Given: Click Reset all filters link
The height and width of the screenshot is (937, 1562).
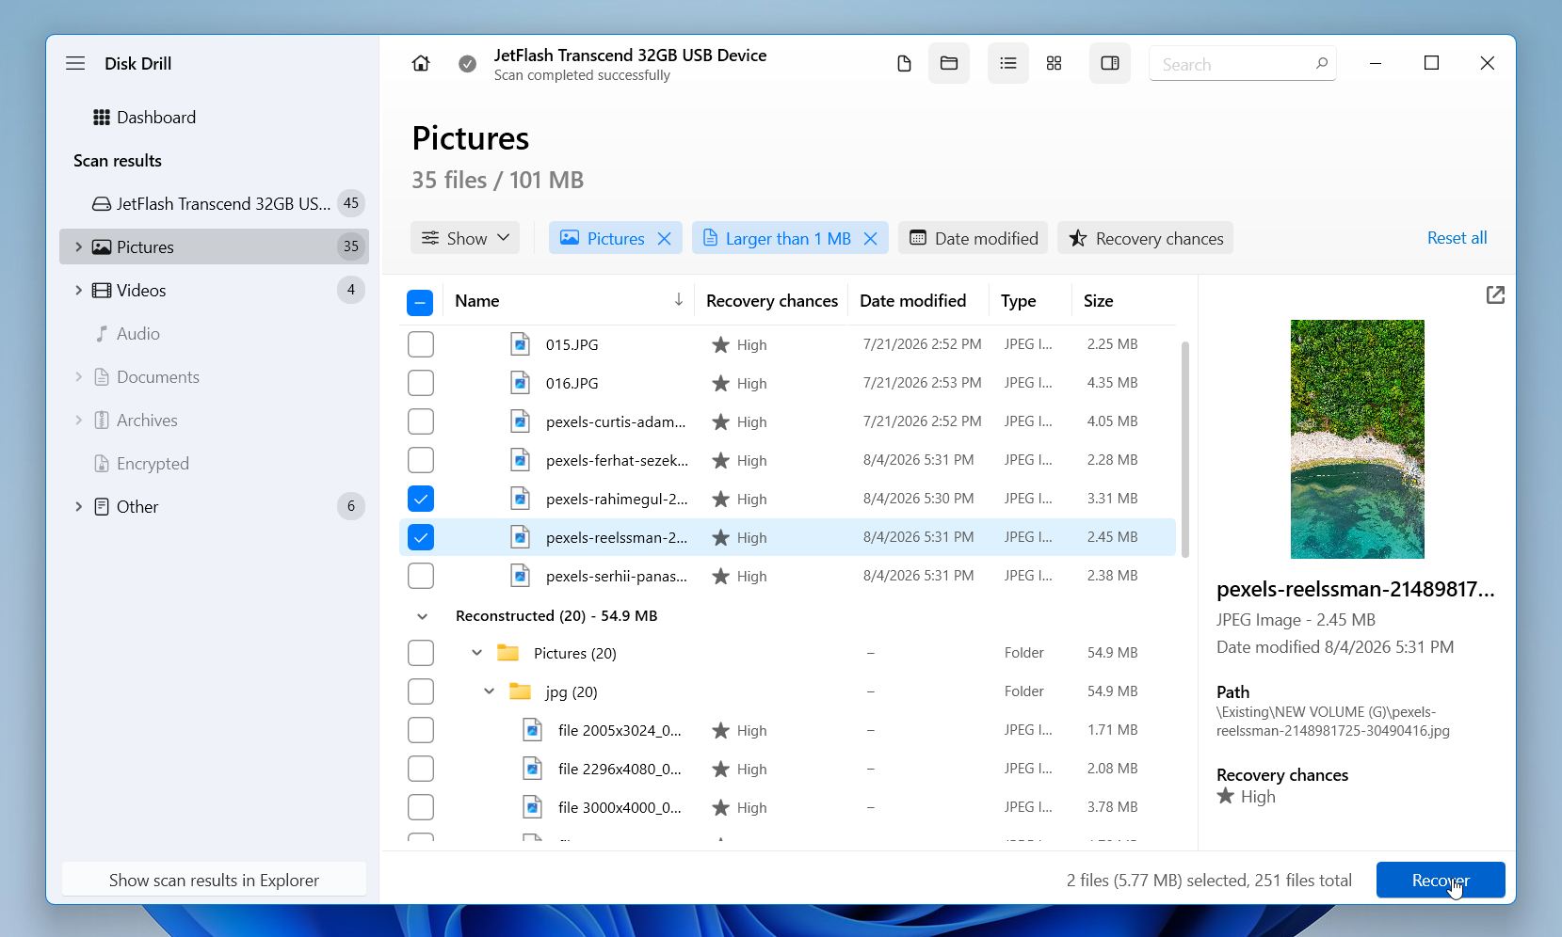Looking at the screenshot, I should tap(1457, 238).
